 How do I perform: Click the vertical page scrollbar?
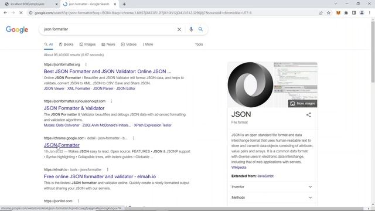(x=373, y=52)
